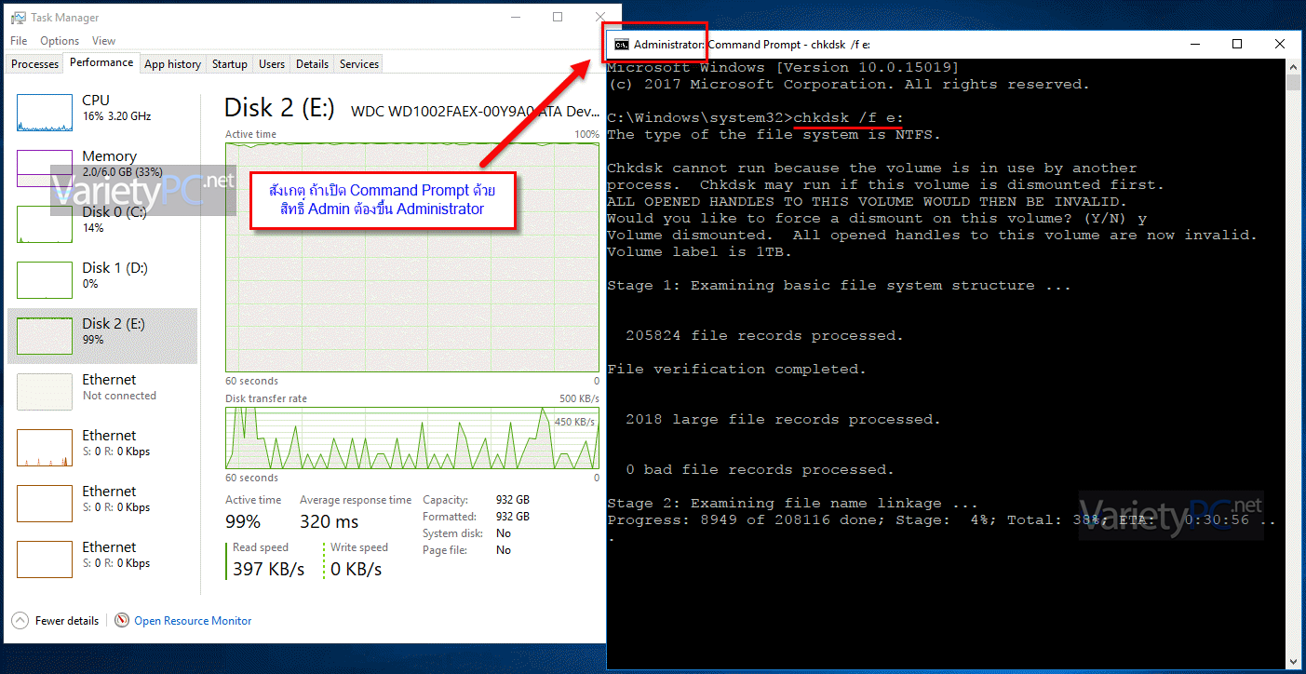1306x674 pixels.
Task: Click the Command Prompt window icon
Action: 621,44
